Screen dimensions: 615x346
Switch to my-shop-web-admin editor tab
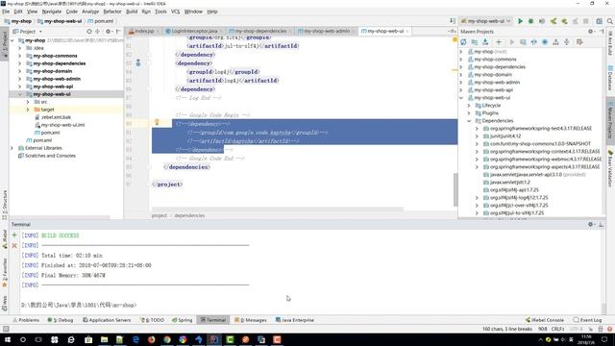click(327, 31)
